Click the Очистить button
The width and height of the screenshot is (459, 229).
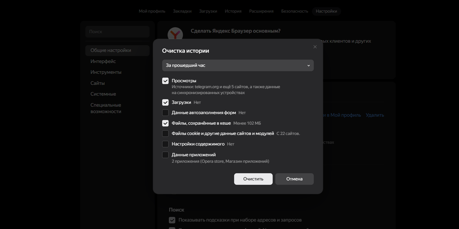pos(253,179)
